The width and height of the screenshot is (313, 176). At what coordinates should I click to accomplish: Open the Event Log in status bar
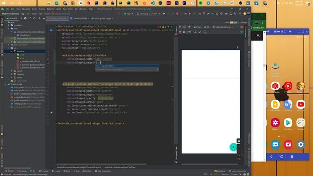tap(220, 171)
